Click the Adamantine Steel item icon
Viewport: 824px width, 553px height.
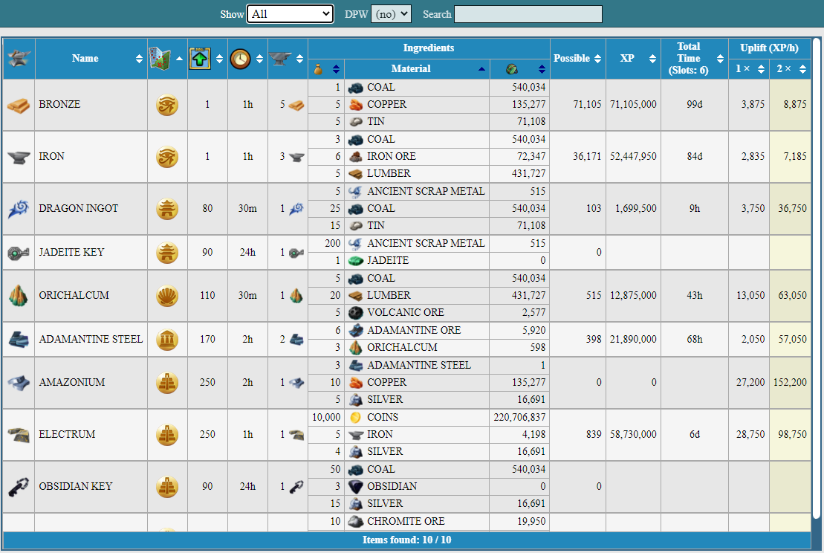(19, 340)
